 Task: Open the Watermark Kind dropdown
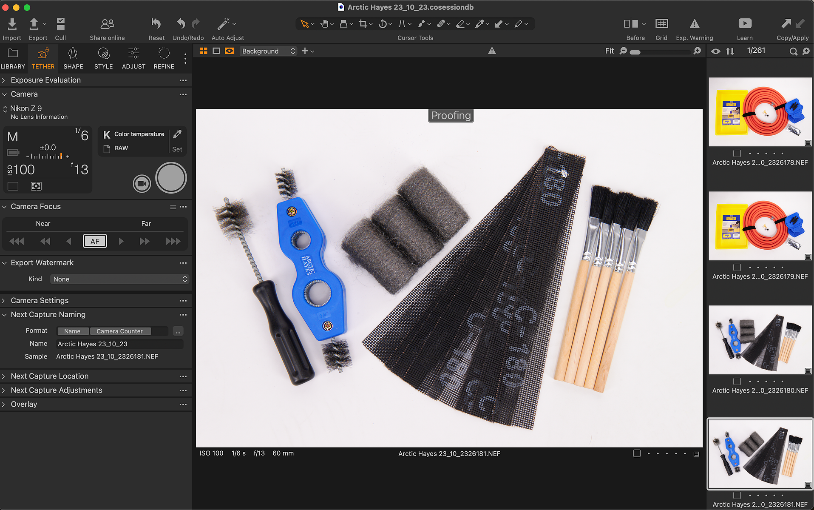[119, 279]
